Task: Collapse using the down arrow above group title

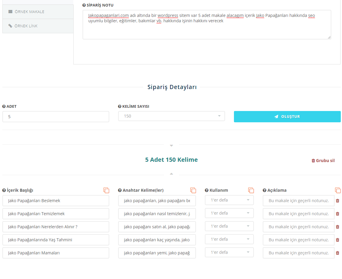Action: point(171,145)
